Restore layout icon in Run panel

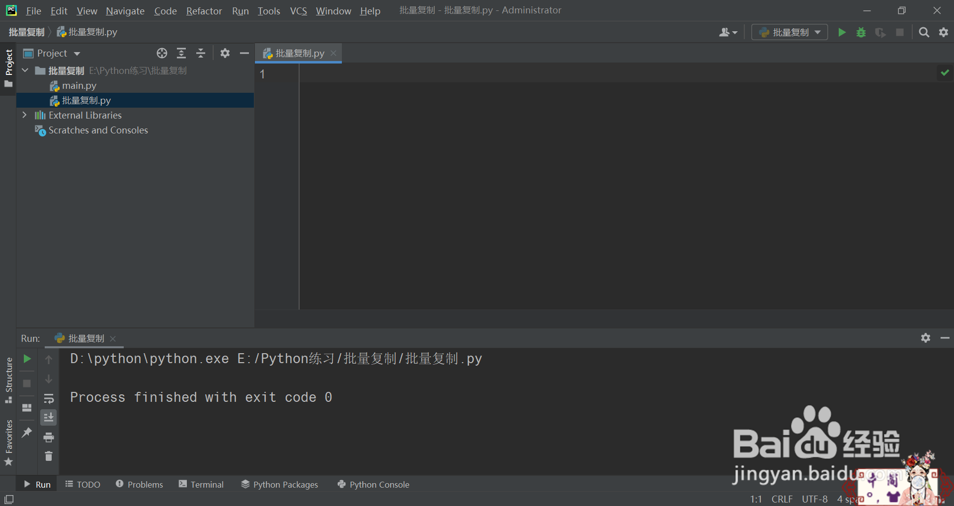27,408
